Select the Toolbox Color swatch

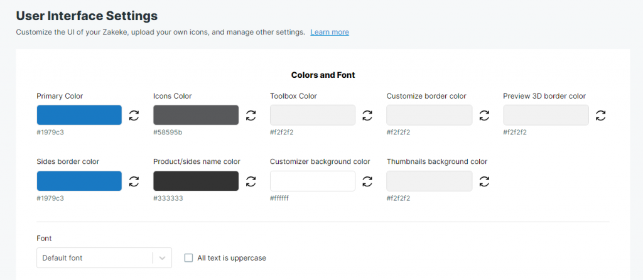313,115
